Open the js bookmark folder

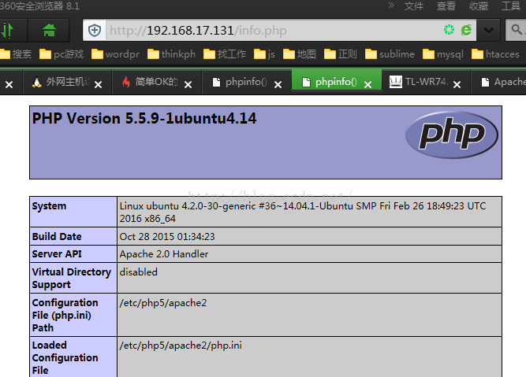pyautogui.click(x=264, y=54)
